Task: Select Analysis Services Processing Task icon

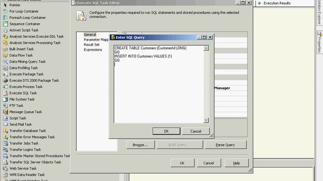Action: (6, 43)
